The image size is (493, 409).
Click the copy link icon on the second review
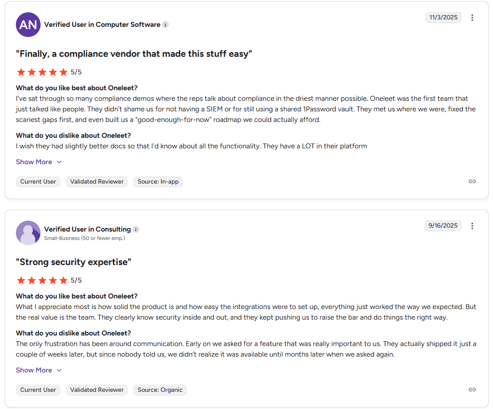pos(472,390)
